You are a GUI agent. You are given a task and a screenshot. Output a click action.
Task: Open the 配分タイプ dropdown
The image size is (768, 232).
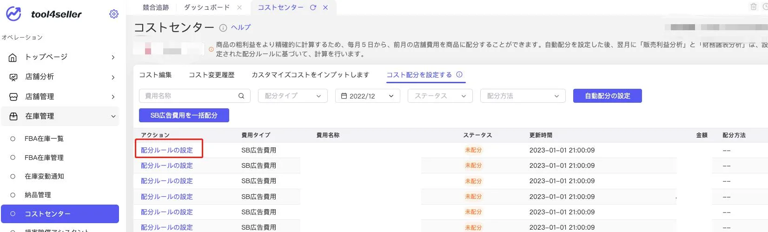coord(292,96)
